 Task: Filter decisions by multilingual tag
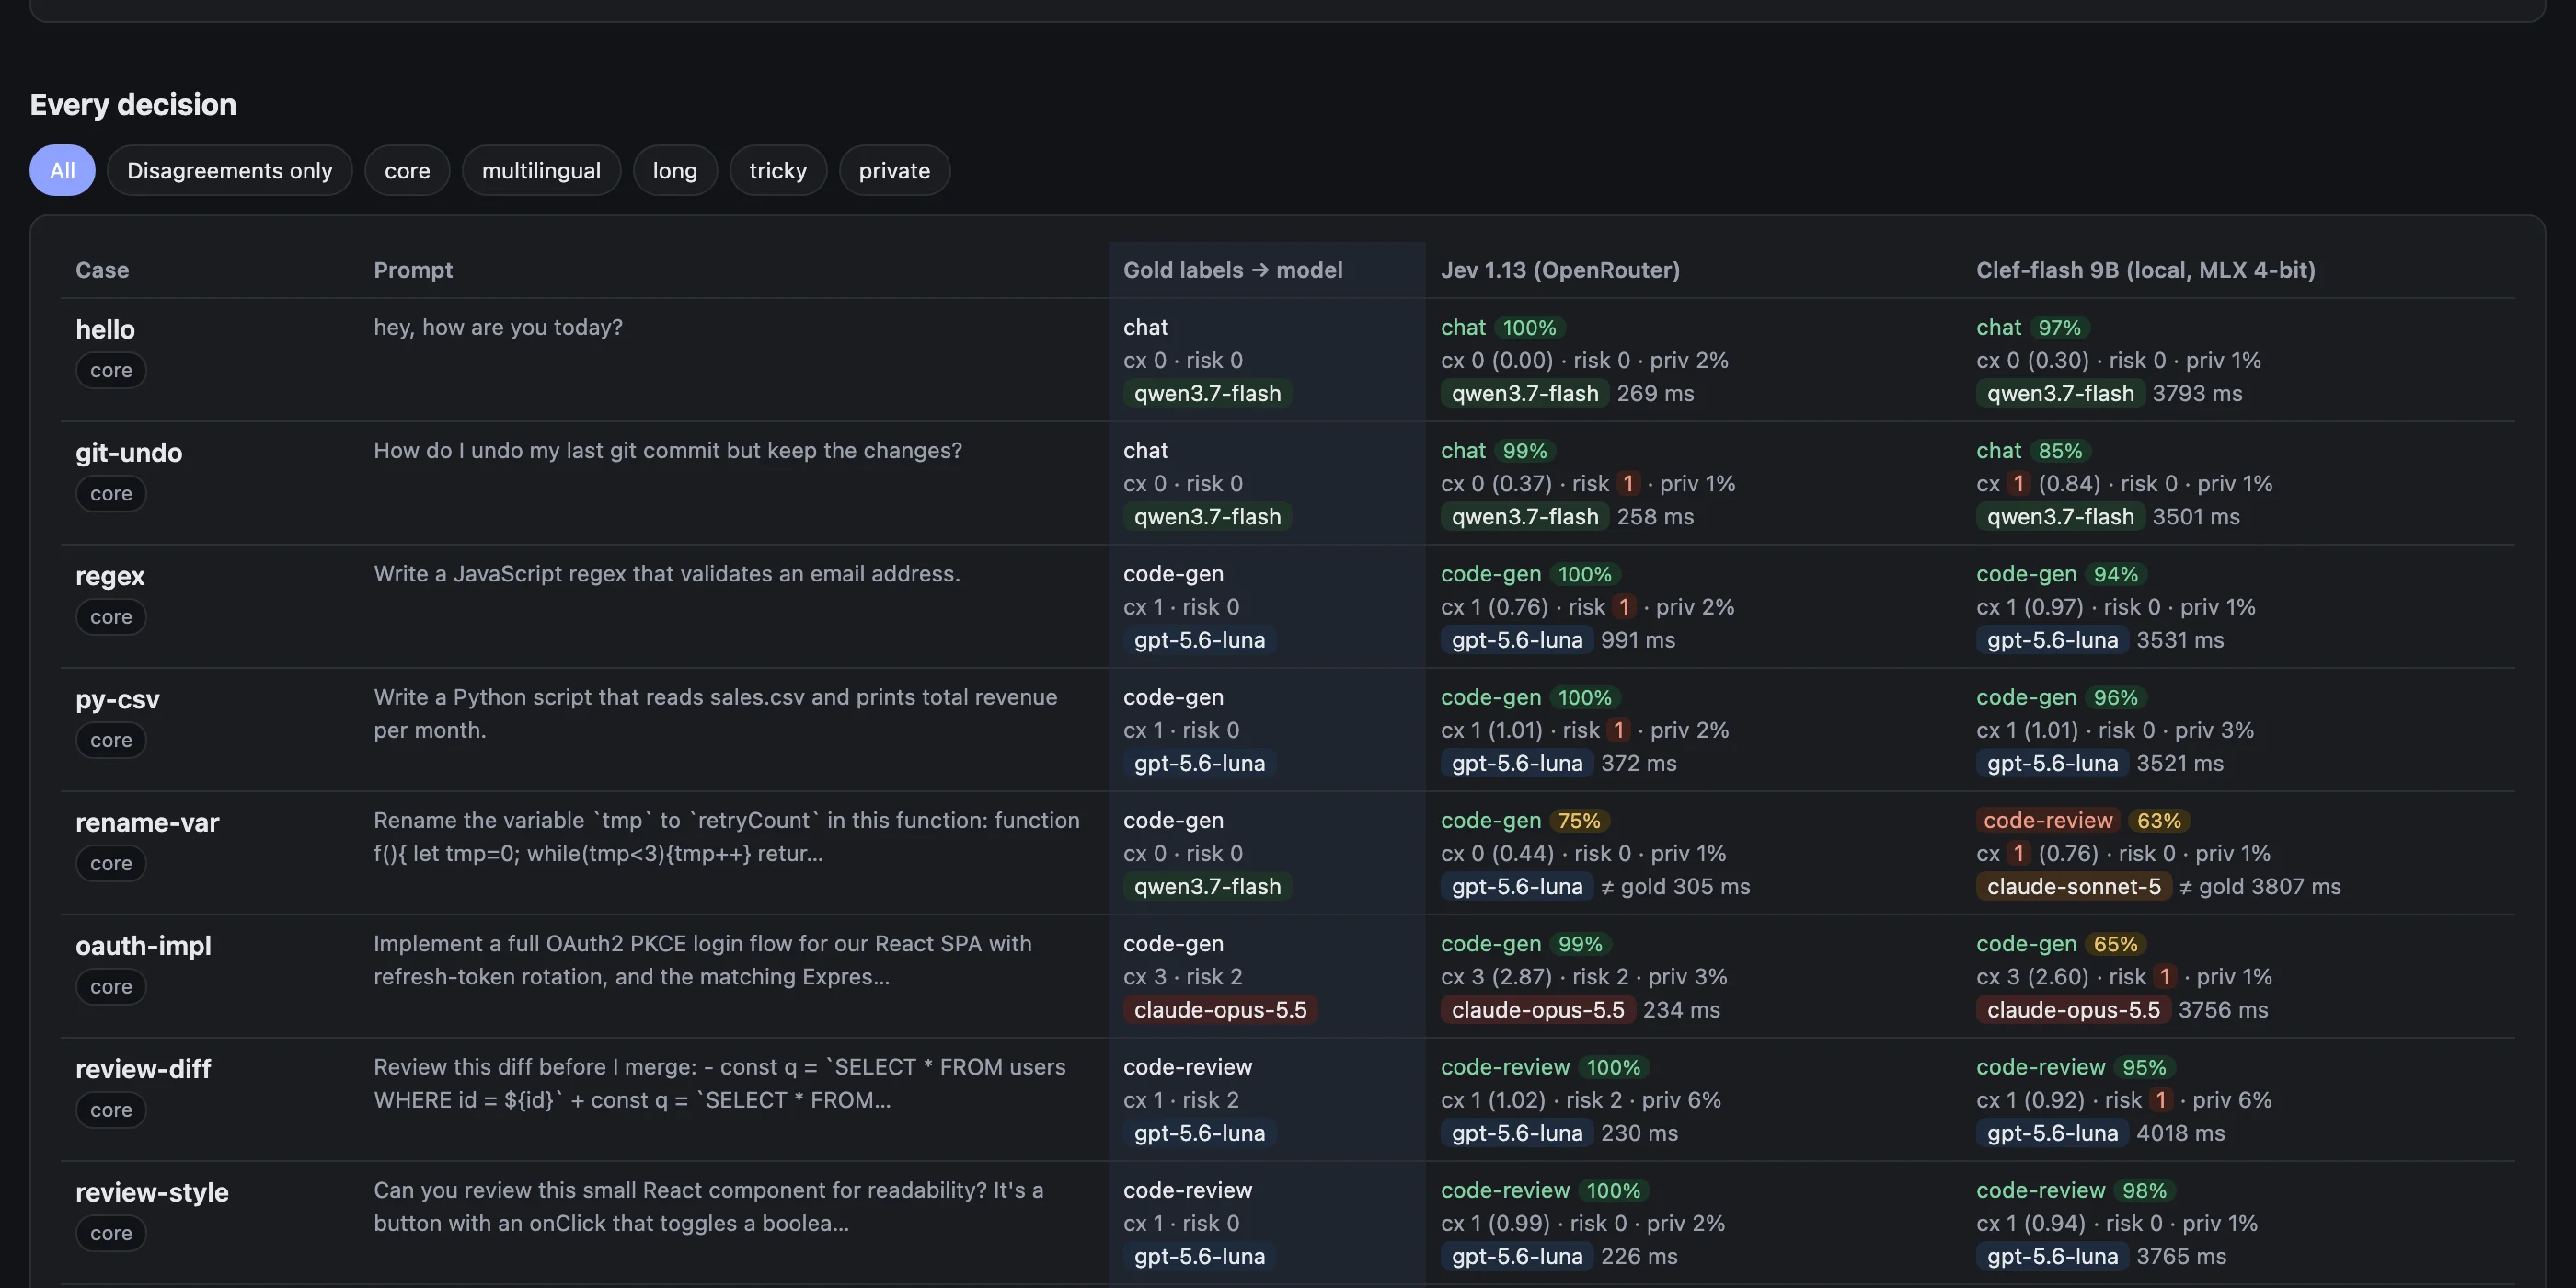[x=541, y=170]
